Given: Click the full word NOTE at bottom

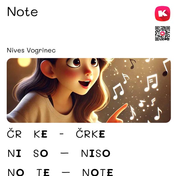Looking at the screenshot, I should point(98,172).
